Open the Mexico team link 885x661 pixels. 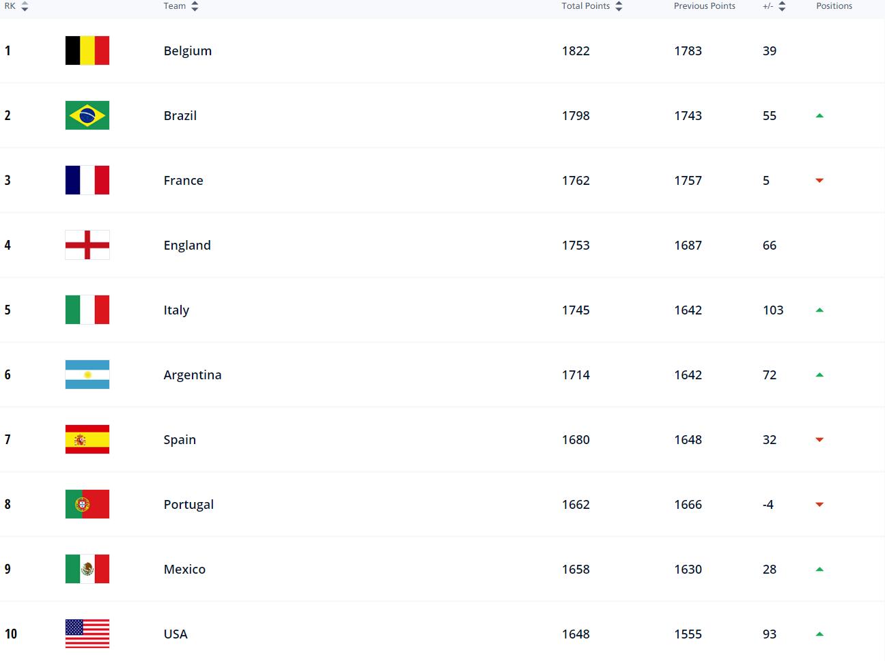pos(184,570)
